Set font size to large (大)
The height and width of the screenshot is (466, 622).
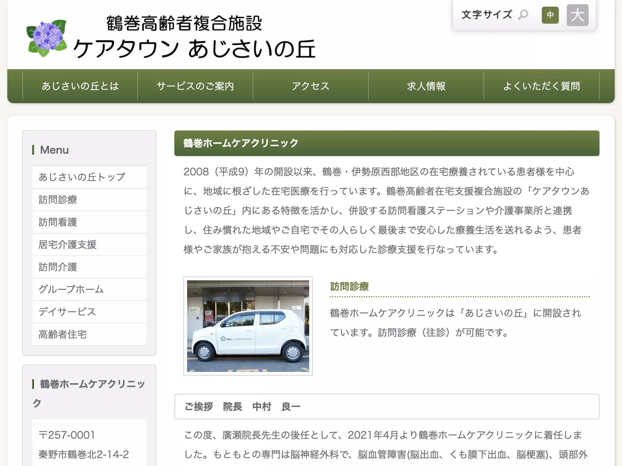[577, 15]
